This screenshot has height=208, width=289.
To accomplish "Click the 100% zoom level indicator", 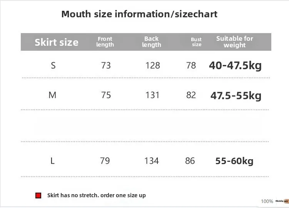I will (267, 201).
